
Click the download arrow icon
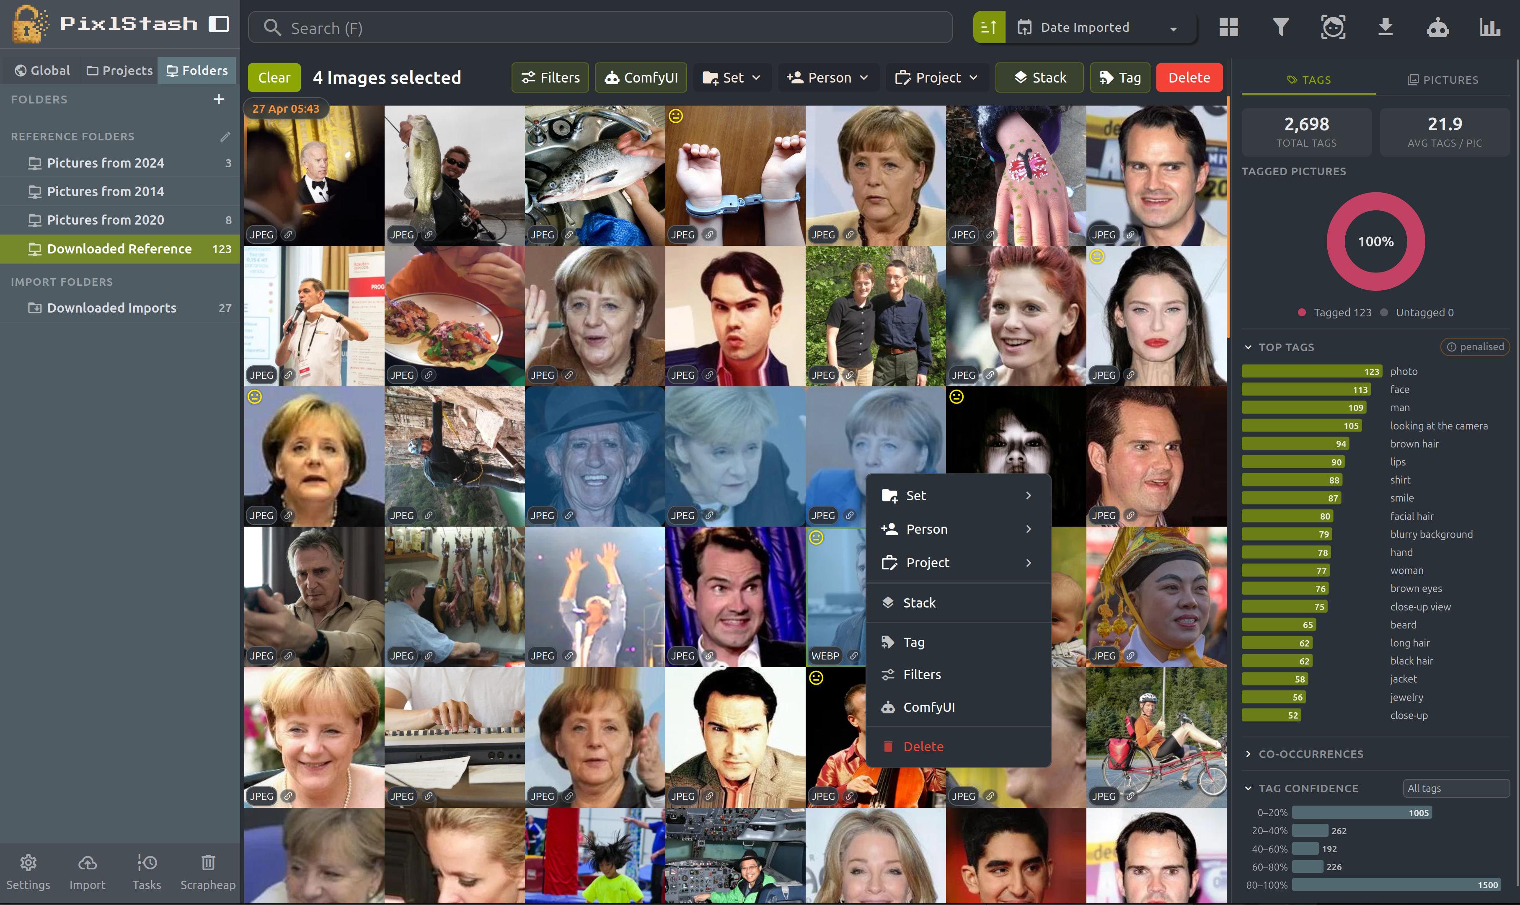[x=1385, y=27]
